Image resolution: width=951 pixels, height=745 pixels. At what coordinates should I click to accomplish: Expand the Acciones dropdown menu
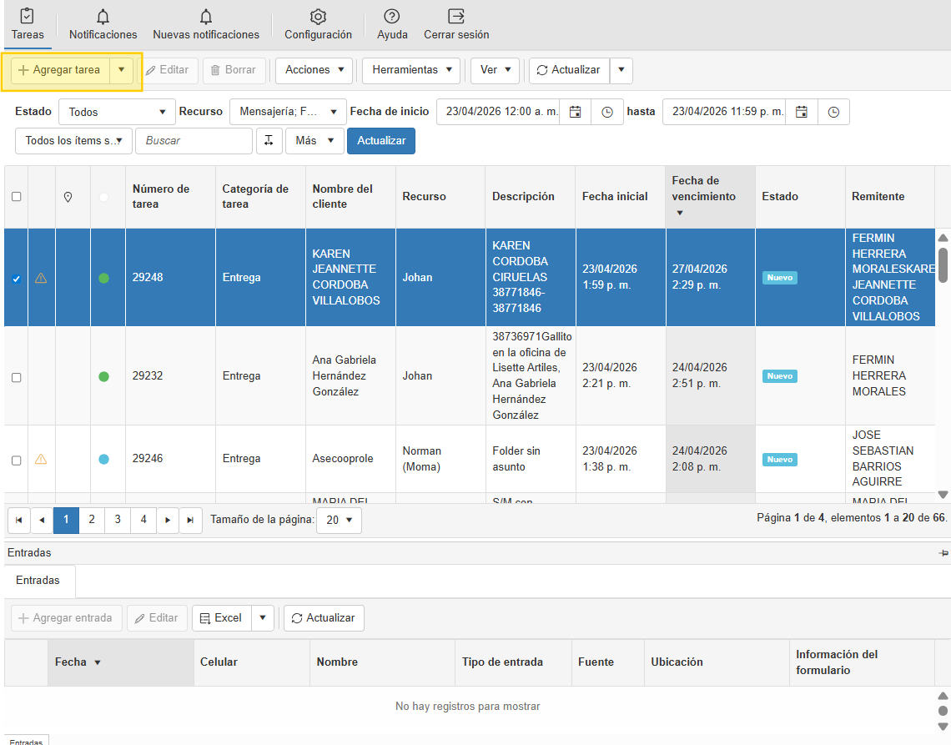314,70
